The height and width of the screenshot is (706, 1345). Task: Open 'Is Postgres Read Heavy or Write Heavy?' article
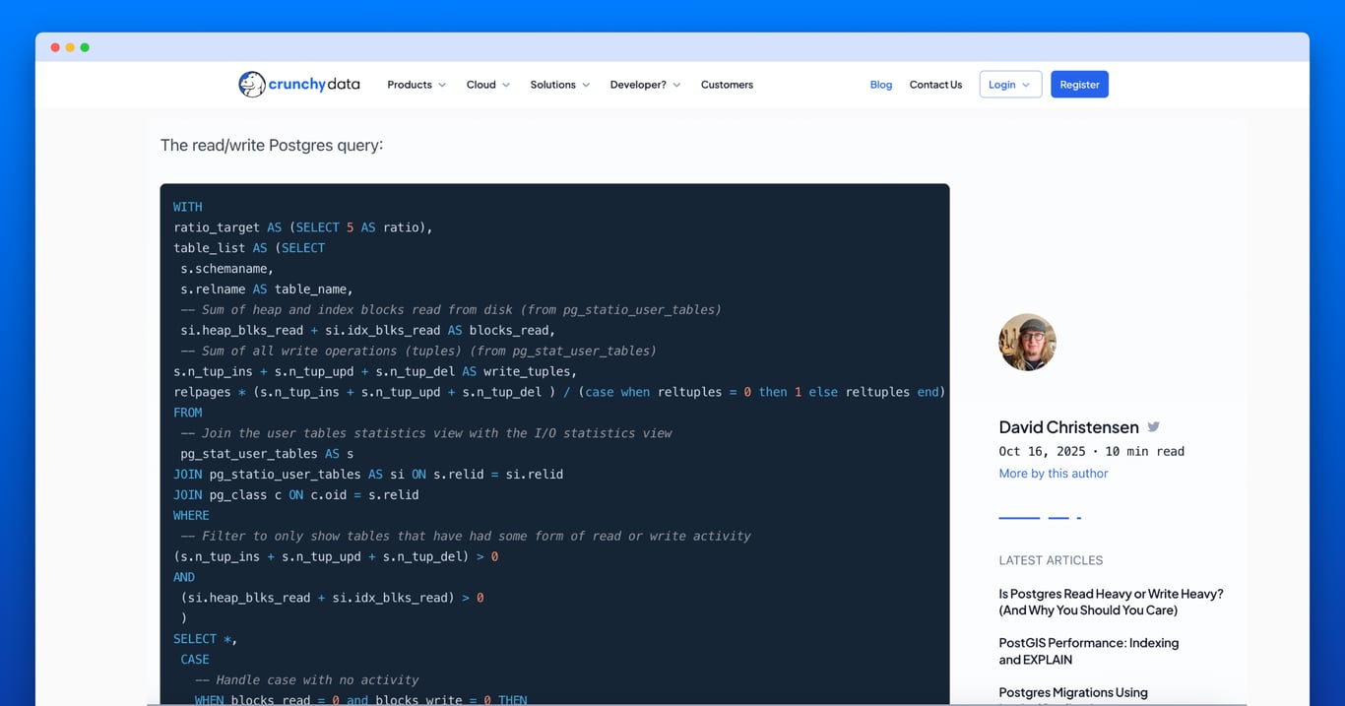pos(1111,602)
